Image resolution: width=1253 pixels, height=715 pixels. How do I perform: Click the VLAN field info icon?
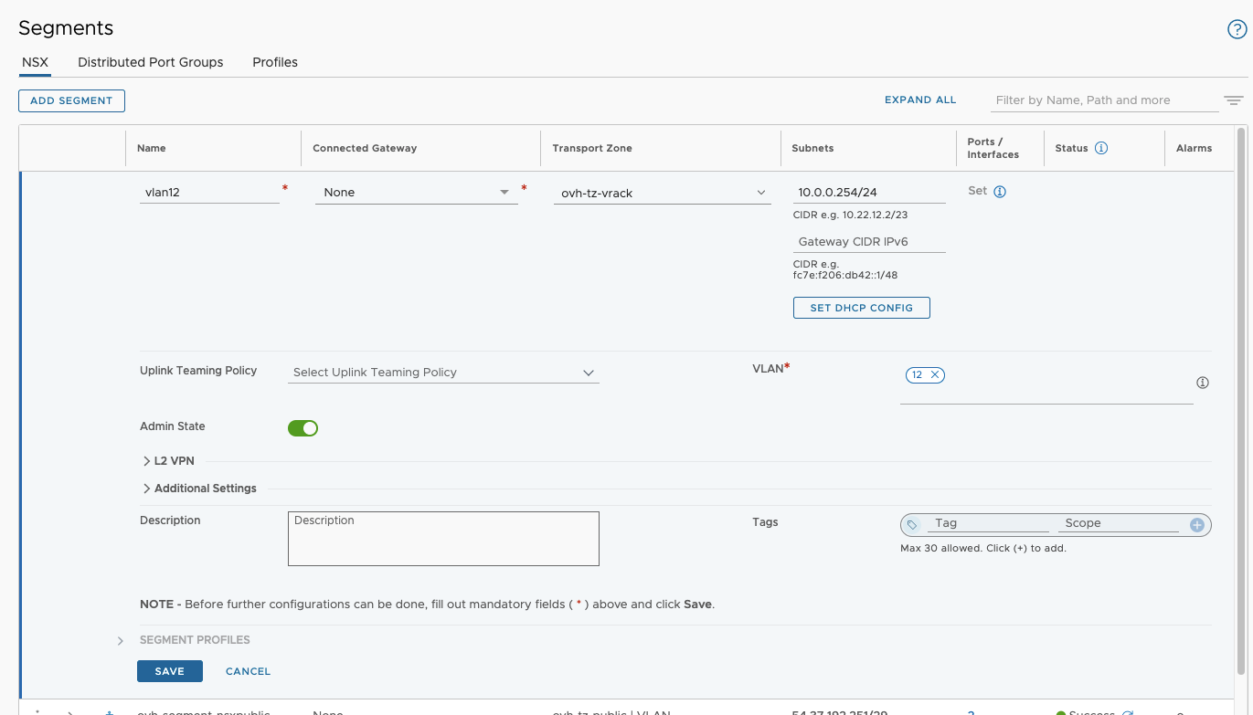click(x=1203, y=383)
